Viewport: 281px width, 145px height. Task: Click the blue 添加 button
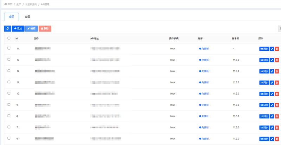18,28
